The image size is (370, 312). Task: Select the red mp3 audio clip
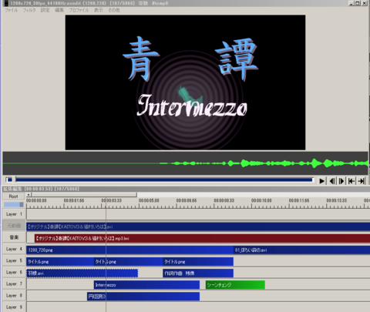click(202, 238)
